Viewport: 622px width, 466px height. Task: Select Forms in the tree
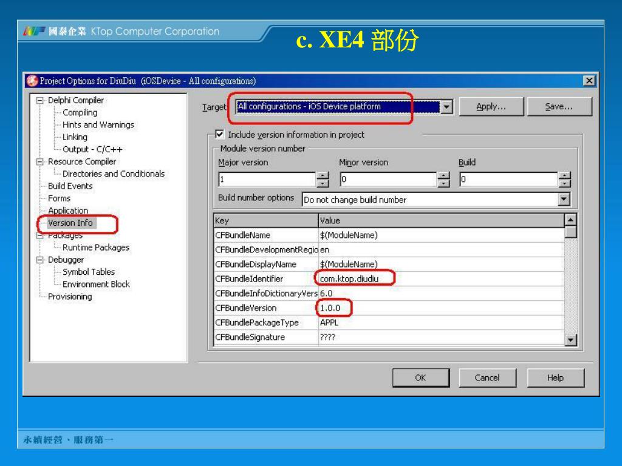tap(59, 198)
